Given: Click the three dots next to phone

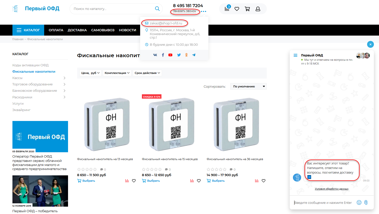Looking at the screenshot, I should tap(204, 11).
